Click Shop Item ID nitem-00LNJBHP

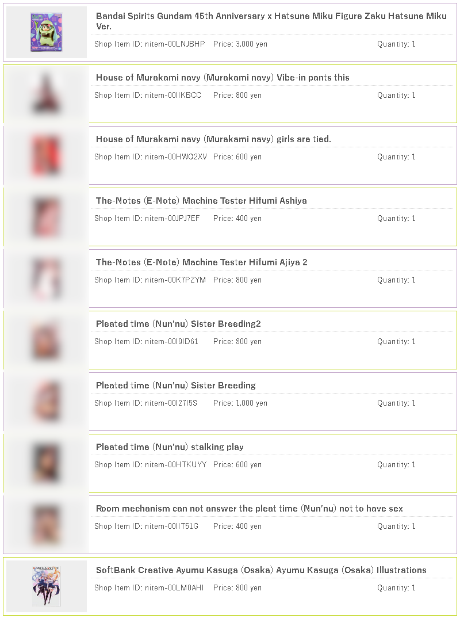point(149,44)
